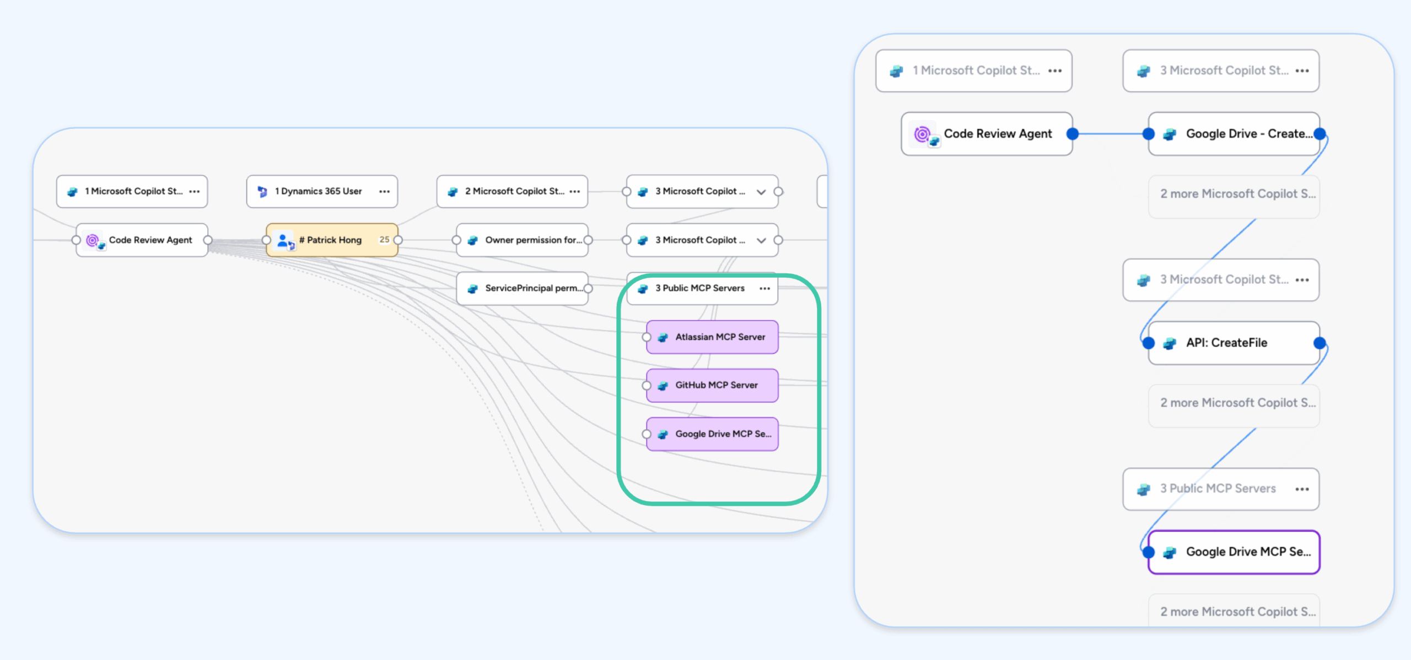The height and width of the screenshot is (660, 1411).
Task: Click the GitHub MCP Server node icon
Action: coord(663,386)
